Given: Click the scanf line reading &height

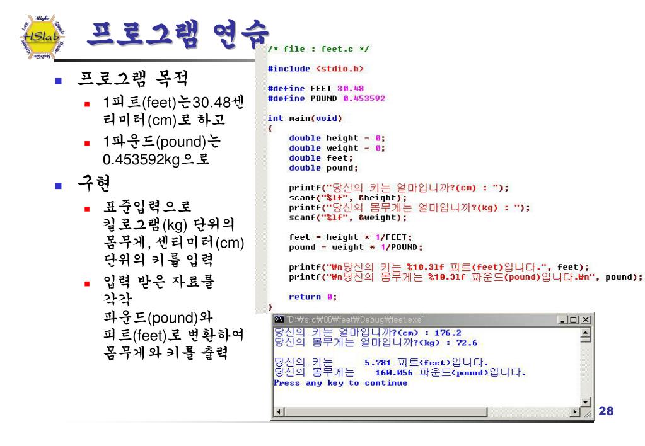Looking at the screenshot, I should [x=347, y=198].
